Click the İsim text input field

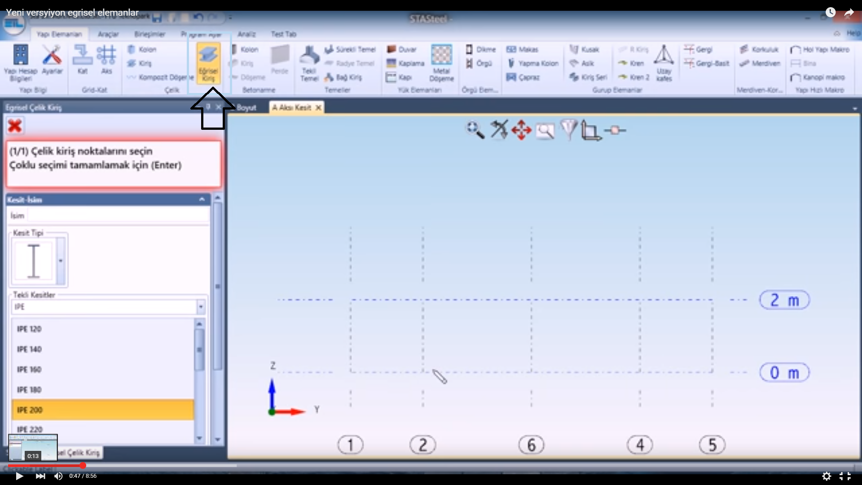point(118,216)
